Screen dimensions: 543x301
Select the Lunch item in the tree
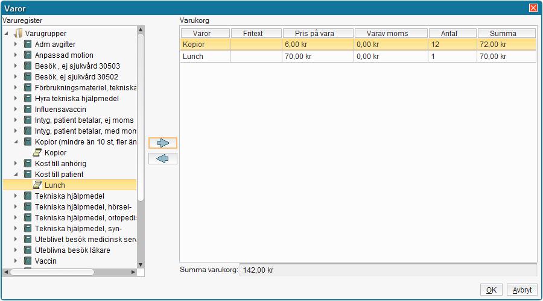55,185
